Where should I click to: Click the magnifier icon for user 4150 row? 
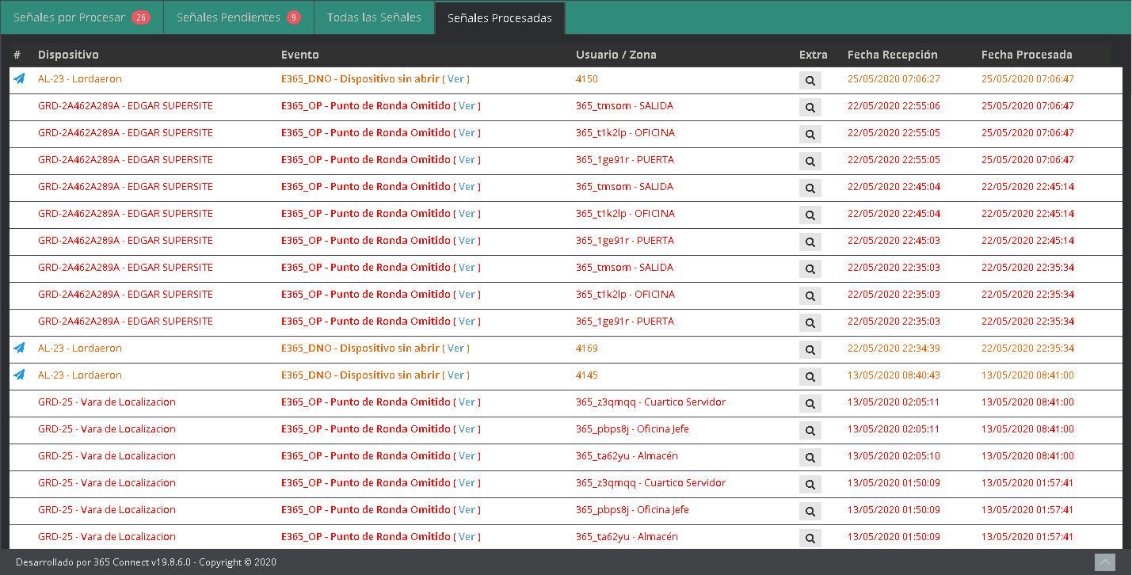(810, 81)
